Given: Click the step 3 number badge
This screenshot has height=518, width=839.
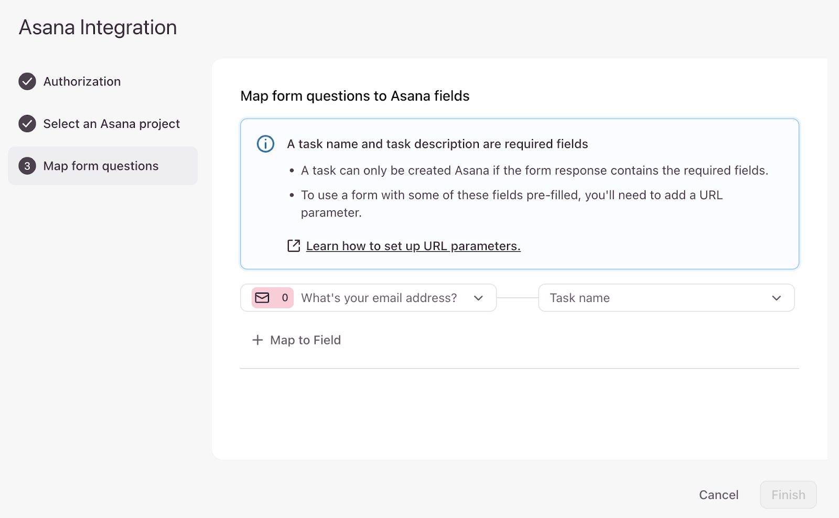Looking at the screenshot, I should [x=27, y=166].
